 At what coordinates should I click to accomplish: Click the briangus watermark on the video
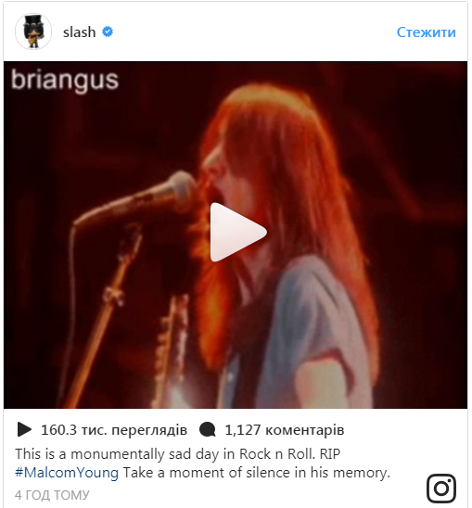(65, 81)
